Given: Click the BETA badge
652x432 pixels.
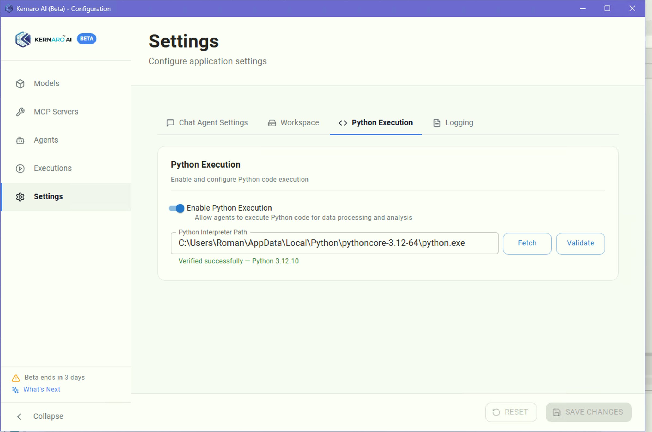Looking at the screenshot, I should (x=87, y=39).
